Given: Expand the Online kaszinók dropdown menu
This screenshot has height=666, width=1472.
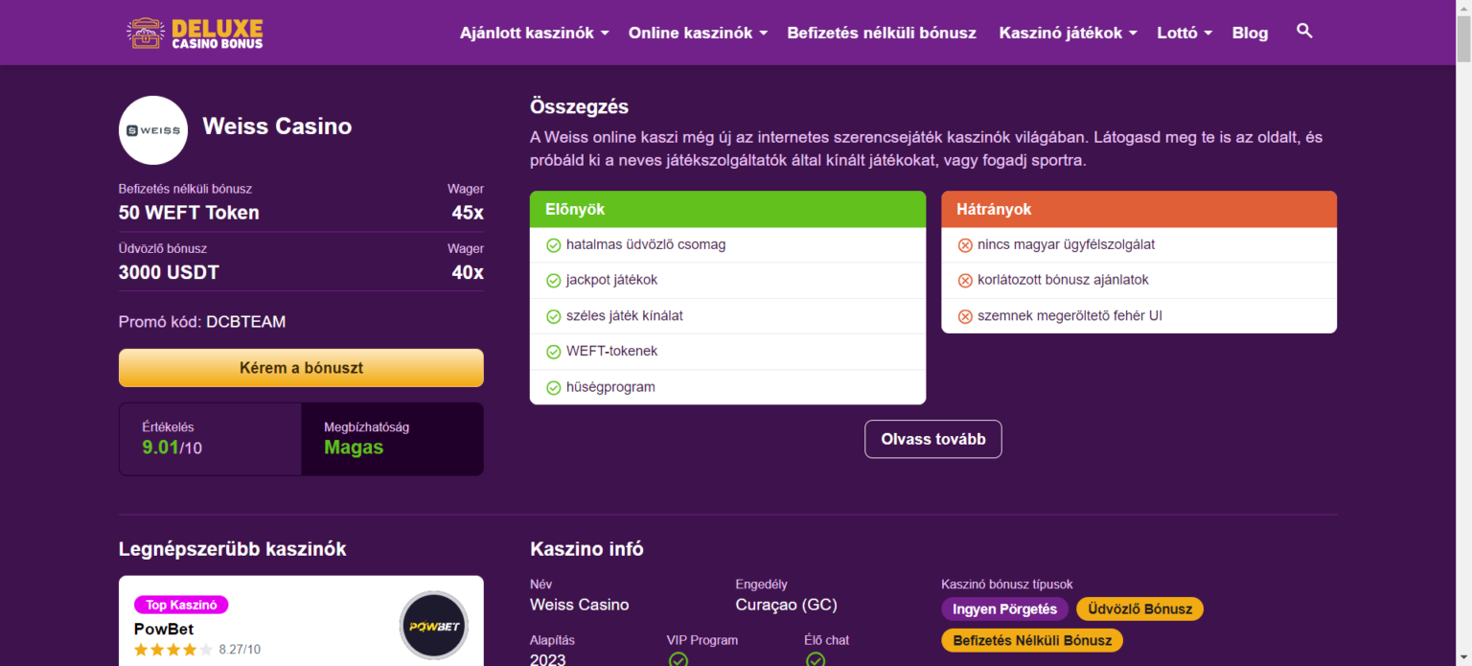Looking at the screenshot, I should tap(698, 33).
